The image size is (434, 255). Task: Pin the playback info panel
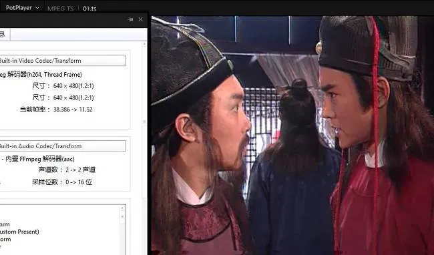131,19
